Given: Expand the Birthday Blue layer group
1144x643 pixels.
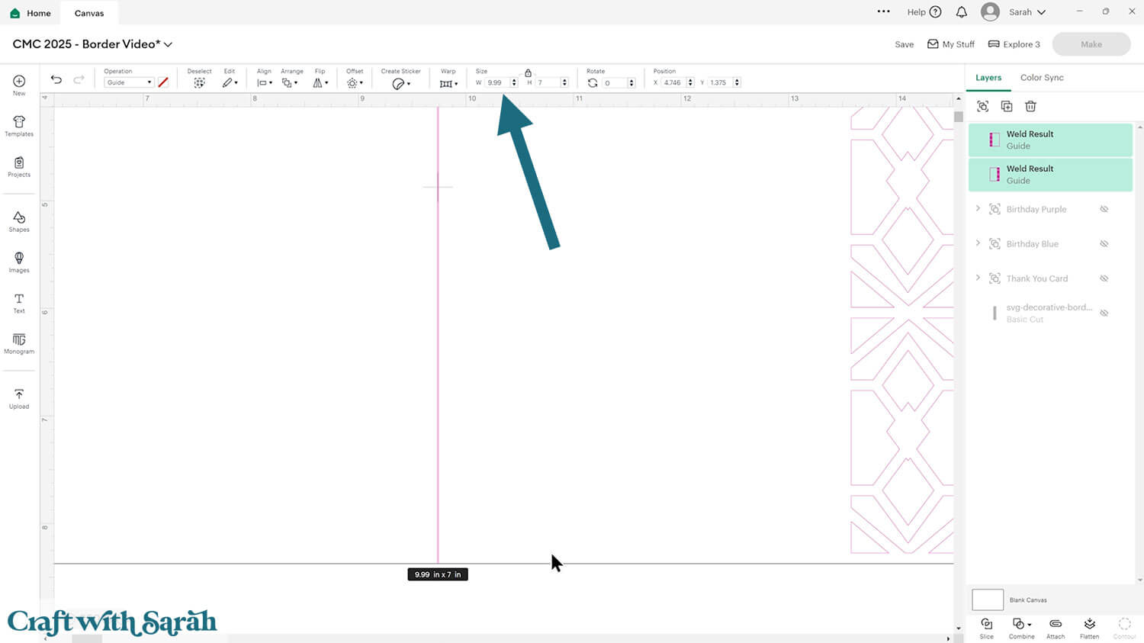Looking at the screenshot, I should (978, 243).
